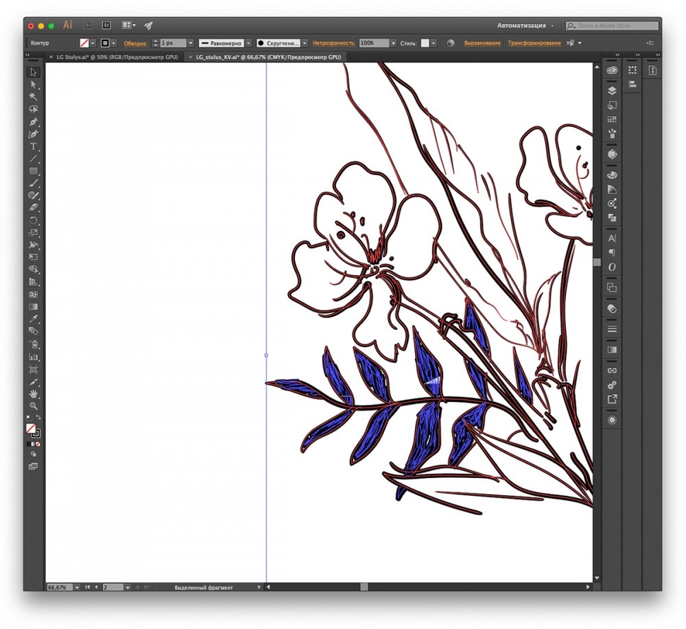The height and width of the screenshot is (629, 686).
Task: Toggle the drawing mode button
Action: [x=33, y=455]
